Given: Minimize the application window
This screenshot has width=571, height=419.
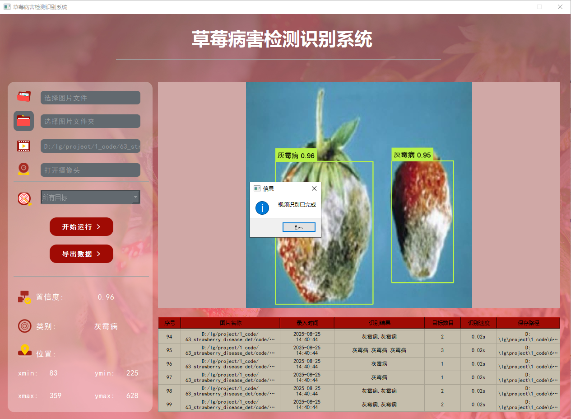Looking at the screenshot, I should [x=519, y=7].
